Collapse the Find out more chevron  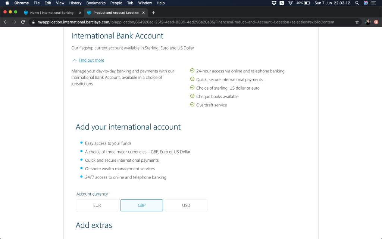click(75, 60)
